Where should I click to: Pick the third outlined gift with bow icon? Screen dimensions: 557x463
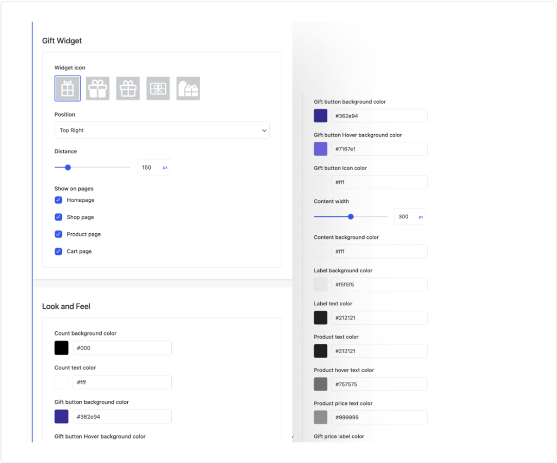128,88
